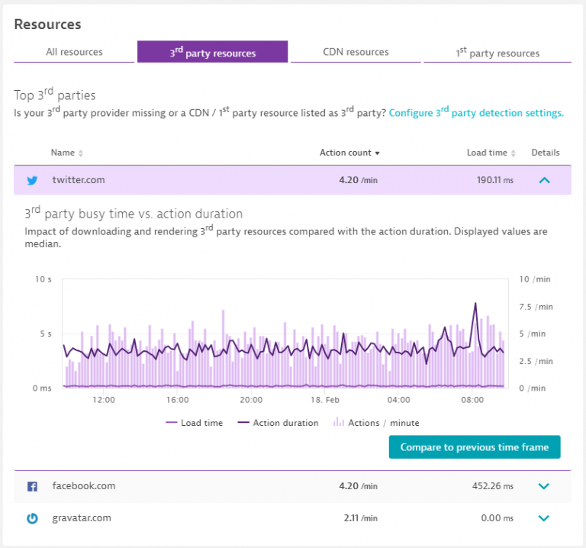Open Configure 3rd party detection settings link
This screenshot has width=586, height=548.
(476, 113)
